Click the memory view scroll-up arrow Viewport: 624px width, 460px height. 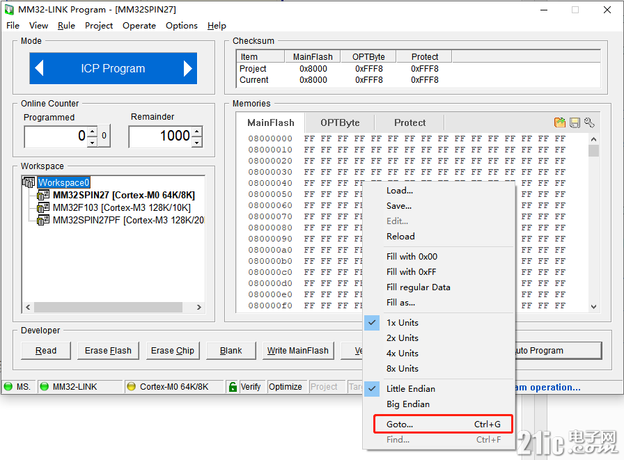tap(593, 138)
